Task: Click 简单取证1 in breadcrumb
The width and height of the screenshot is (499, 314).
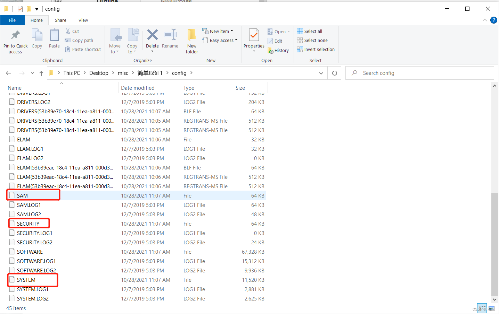Action: [x=150, y=73]
